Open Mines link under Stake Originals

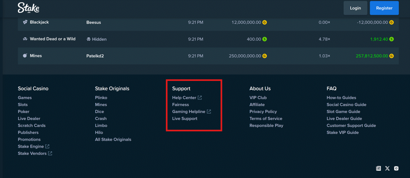point(101,105)
